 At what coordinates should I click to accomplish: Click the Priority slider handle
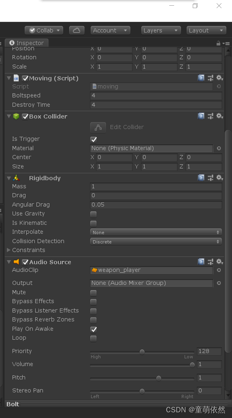pos(142,352)
